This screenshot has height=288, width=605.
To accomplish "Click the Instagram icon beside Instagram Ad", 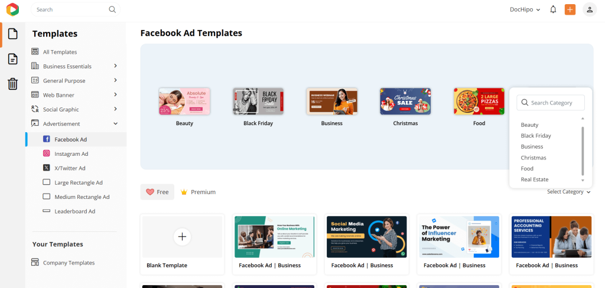I will (x=46, y=153).
